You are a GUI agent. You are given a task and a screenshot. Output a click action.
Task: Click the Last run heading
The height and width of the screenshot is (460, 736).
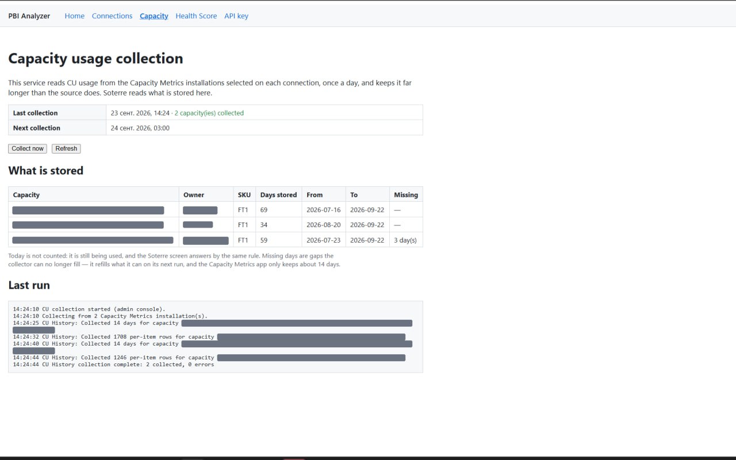[x=29, y=285]
